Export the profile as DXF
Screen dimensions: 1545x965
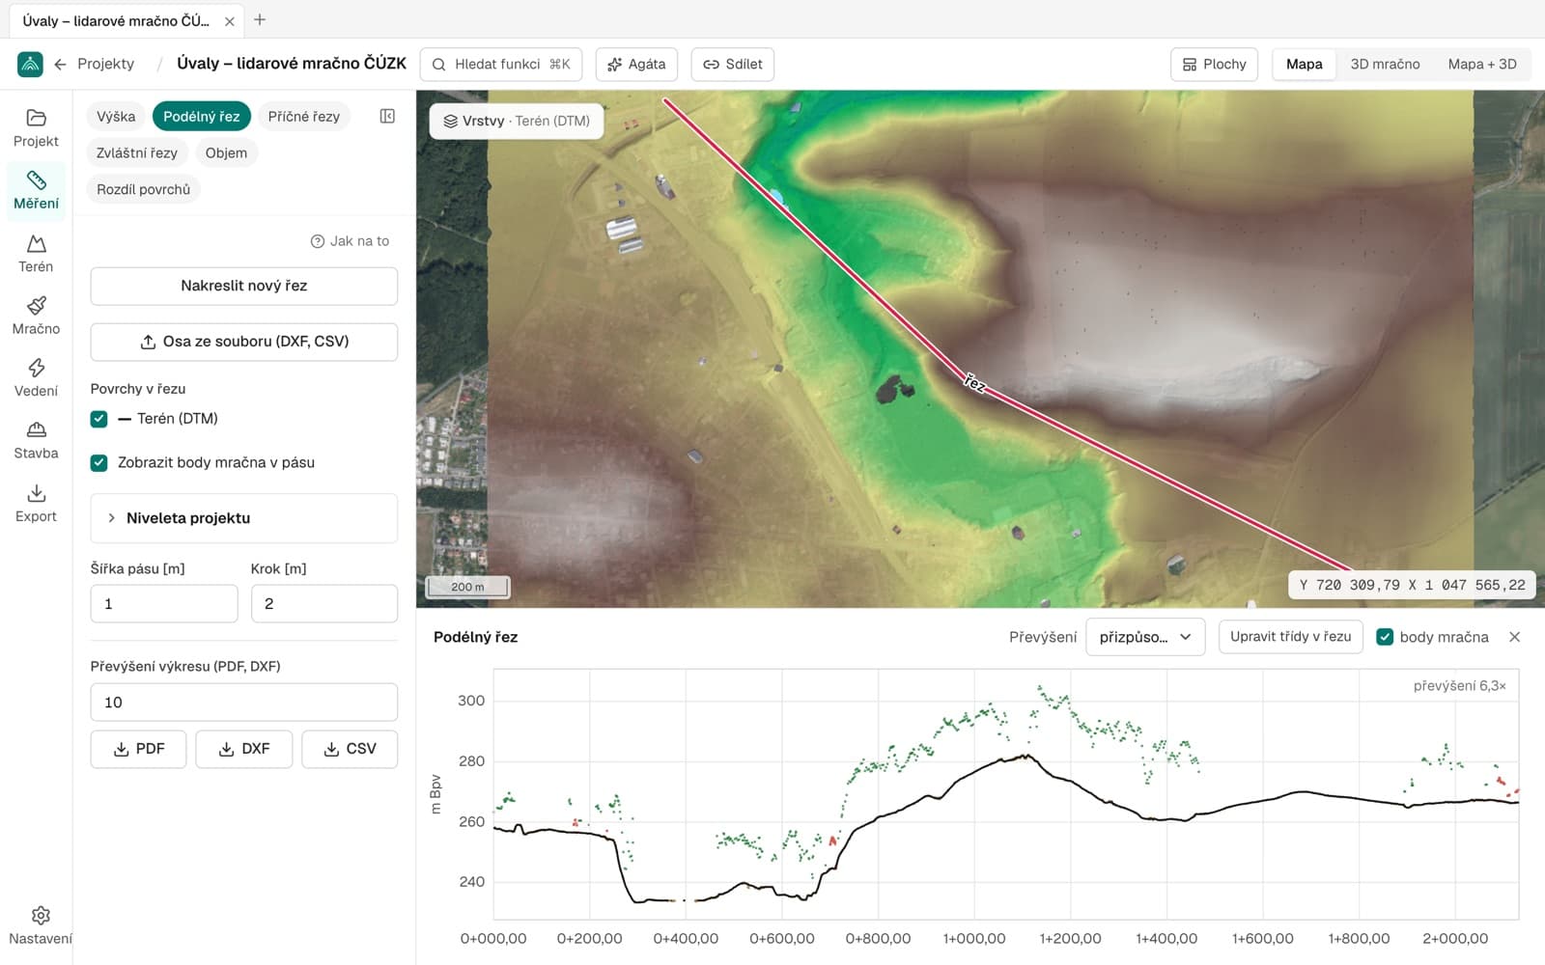coord(243,749)
